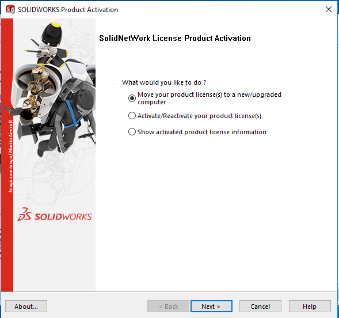Click the 'SOLIDWORKS Product Activation' title bar text
Image resolution: width=339 pixels, height=318 pixels.
[68, 10]
